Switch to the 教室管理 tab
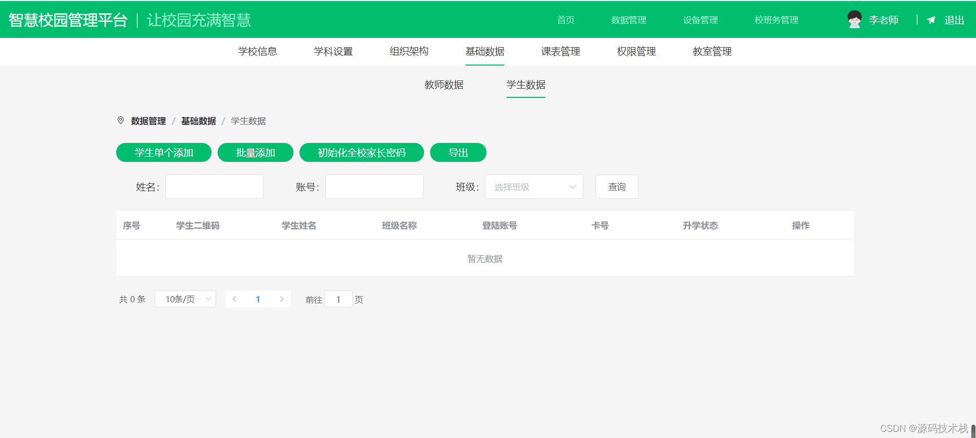976x438 pixels. click(x=712, y=51)
